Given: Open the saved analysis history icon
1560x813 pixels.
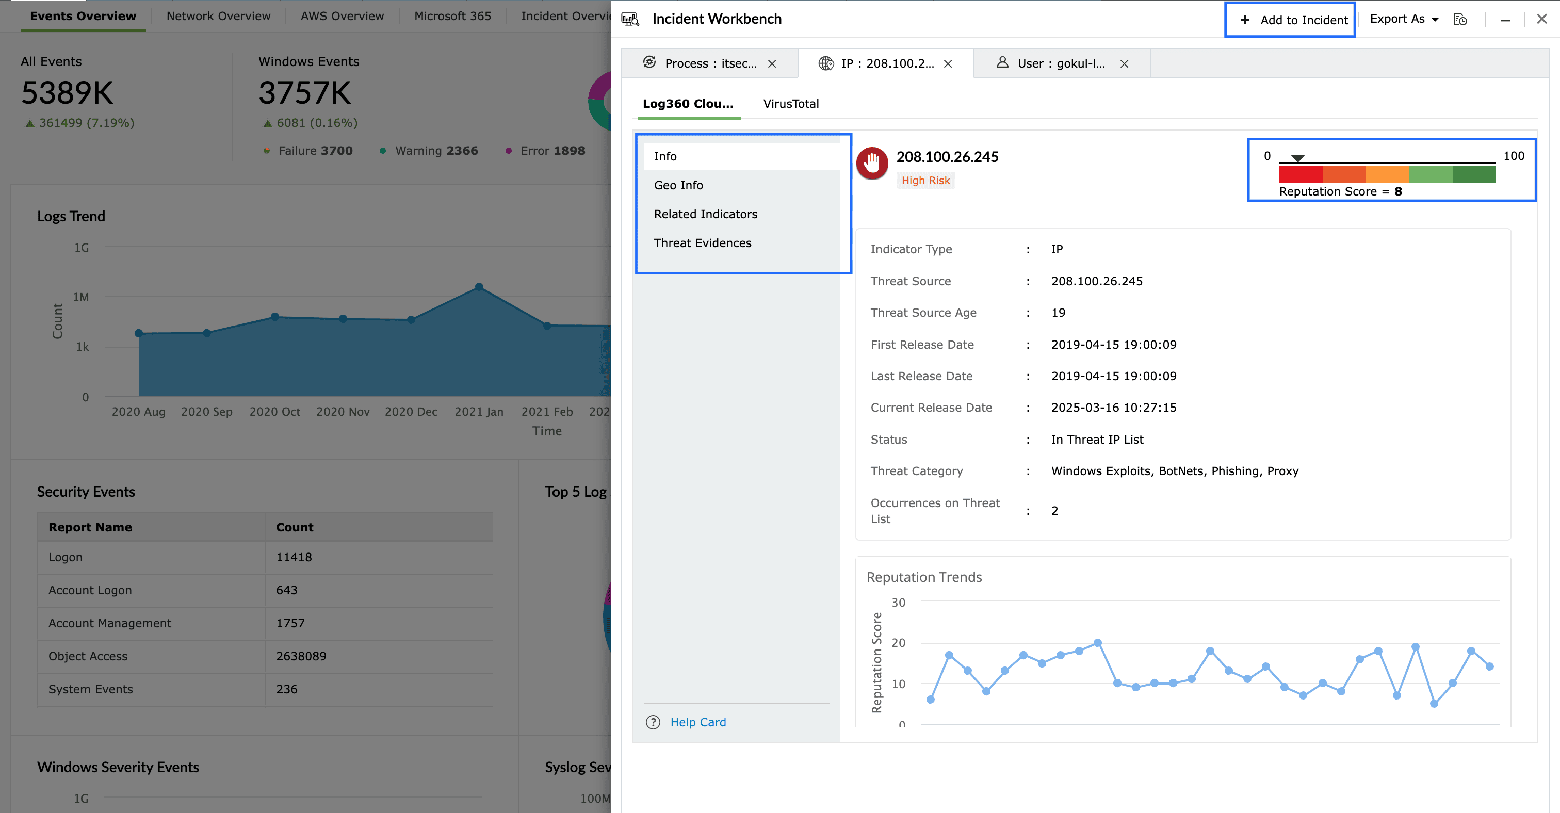Looking at the screenshot, I should point(1460,20).
